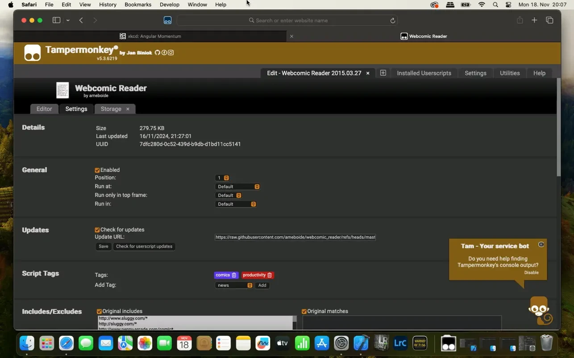Open Jan Biniok's GitHub icon link
Screen dimensions: 574x358
(157, 53)
